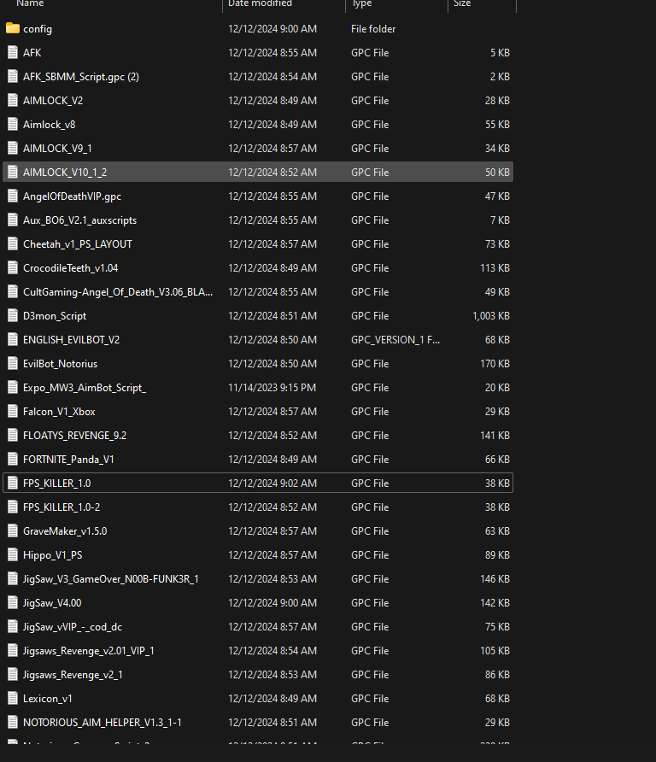Click the FORTNITE_Panda_V1 file icon
656x762 pixels.
pyautogui.click(x=13, y=460)
